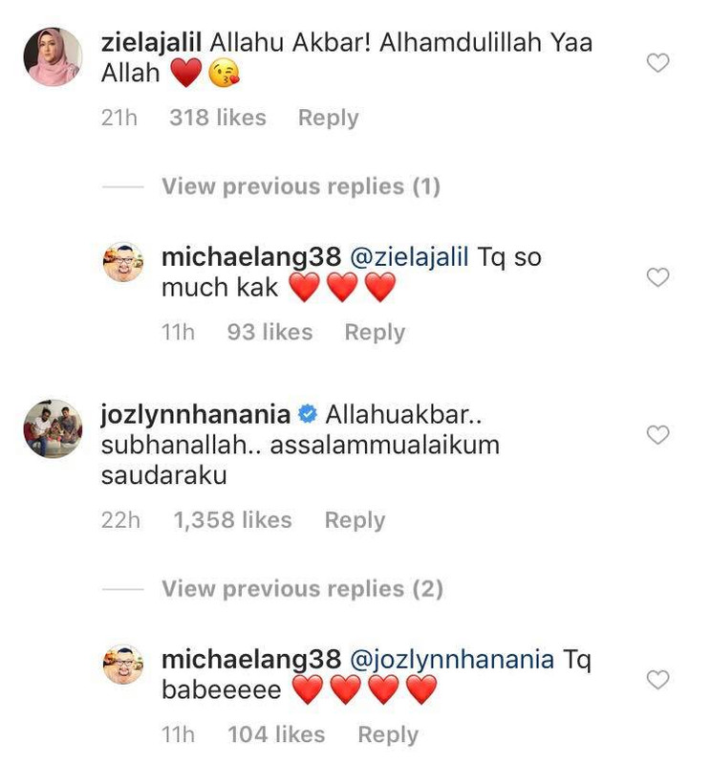This screenshot has height=765, width=711.
Task: Expand View previous replies (2)
Action: tap(302, 589)
